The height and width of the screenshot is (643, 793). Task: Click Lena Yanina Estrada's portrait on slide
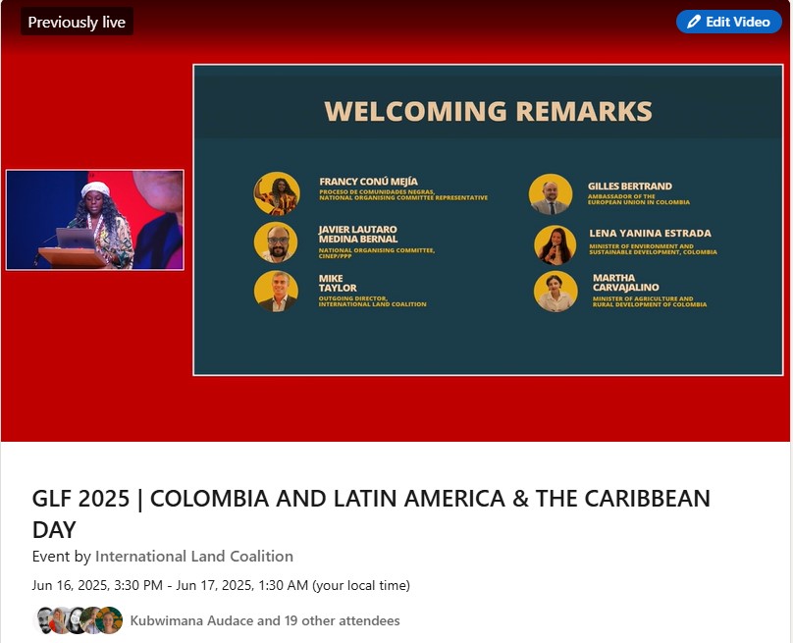[555, 244]
